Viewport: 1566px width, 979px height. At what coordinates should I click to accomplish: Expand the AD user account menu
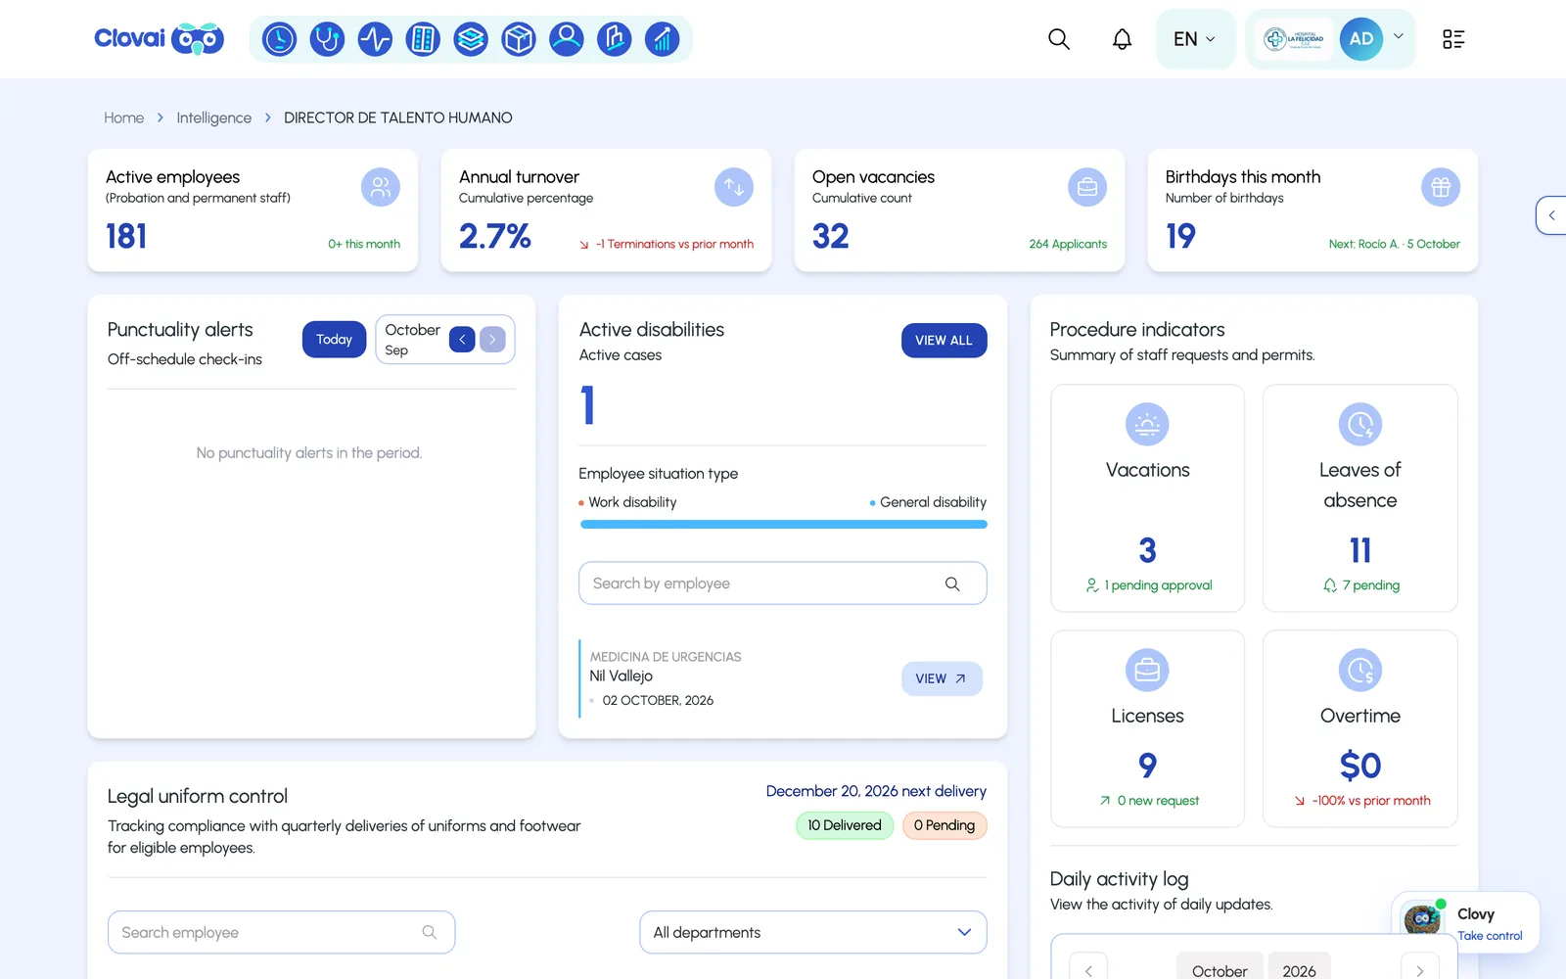[1399, 36]
